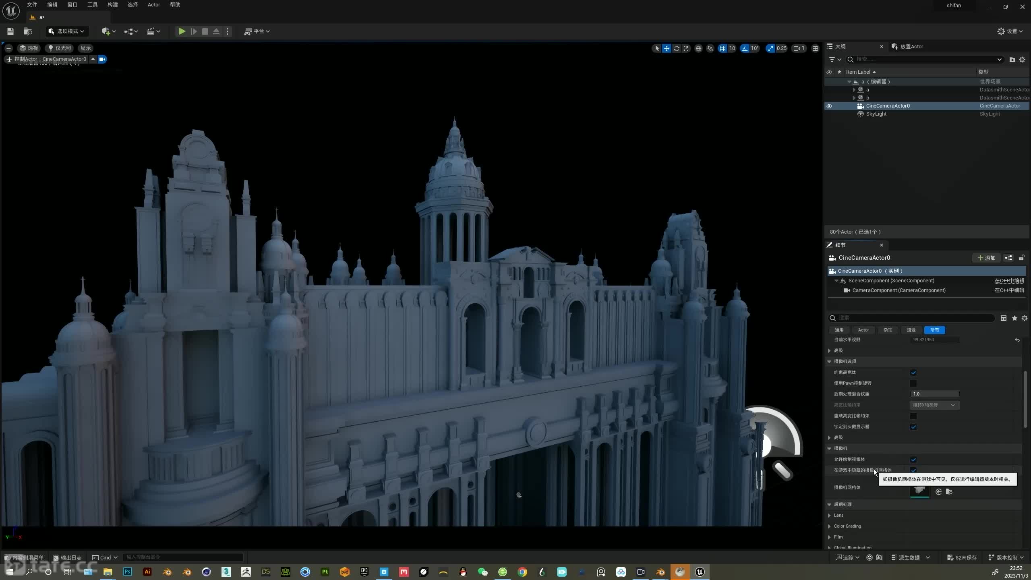Image resolution: width=1031 pixels, height=580 pixels.
Task: Open the blueprints toolbar dropdown
Action: coord(131,31)
